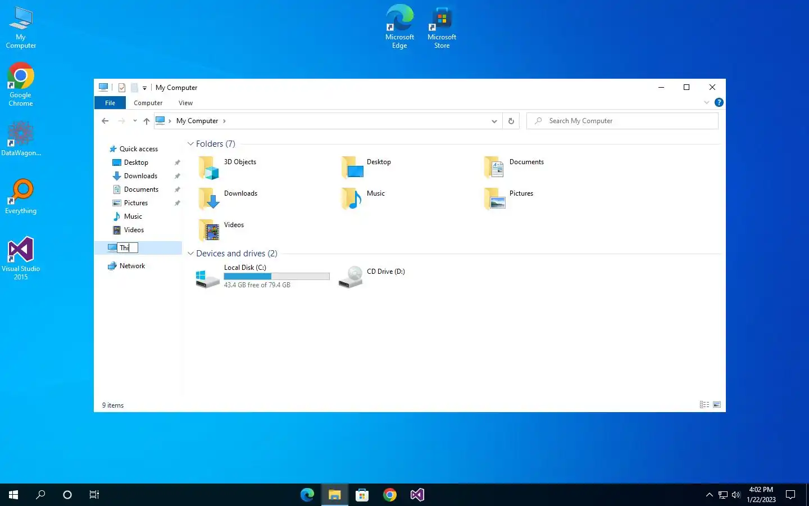
Task: Go back with the back arrow
Action: click(x=105, y=121)
